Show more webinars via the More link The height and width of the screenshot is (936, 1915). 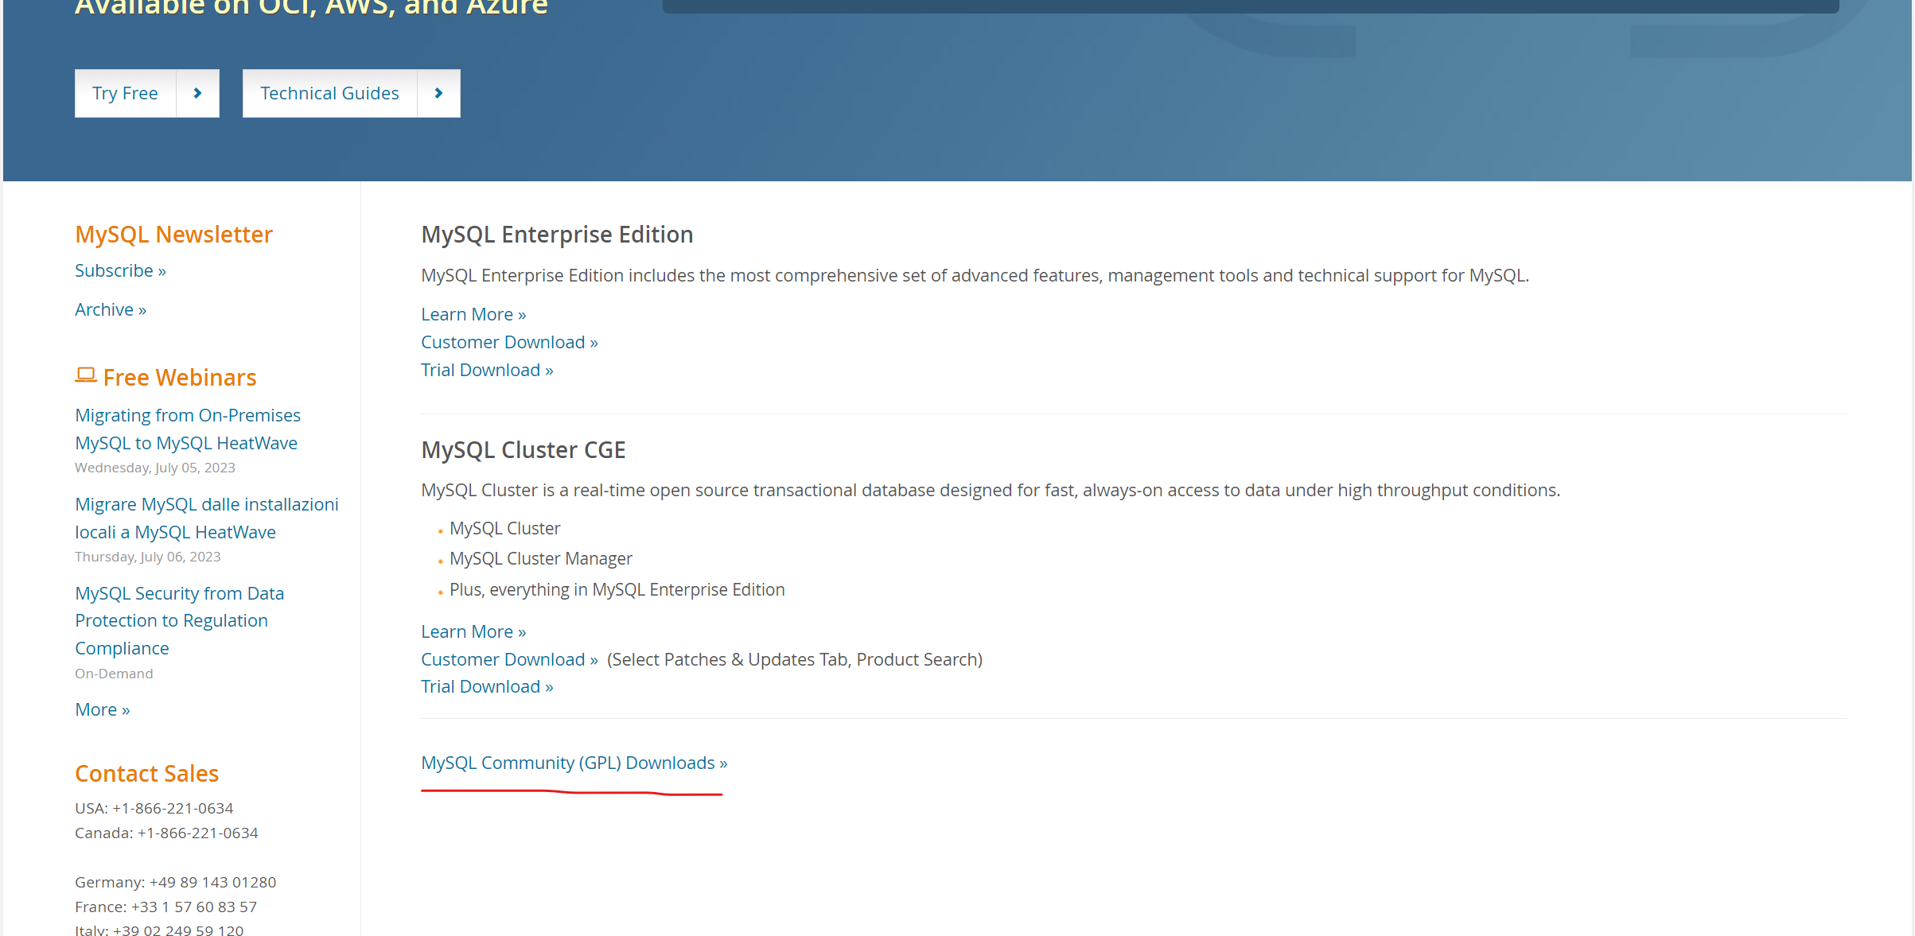click(x=103, y=709)
